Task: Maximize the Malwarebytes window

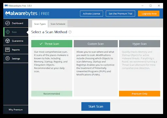Action: point(151,6)
